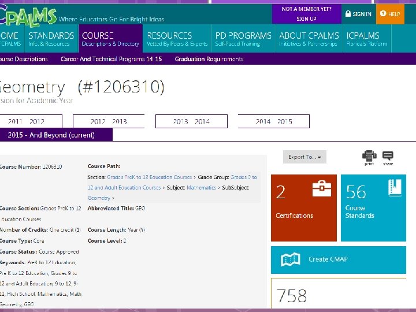Open the 56 Course Standards tile
The image size is (416, 312).
pos(373,208)
